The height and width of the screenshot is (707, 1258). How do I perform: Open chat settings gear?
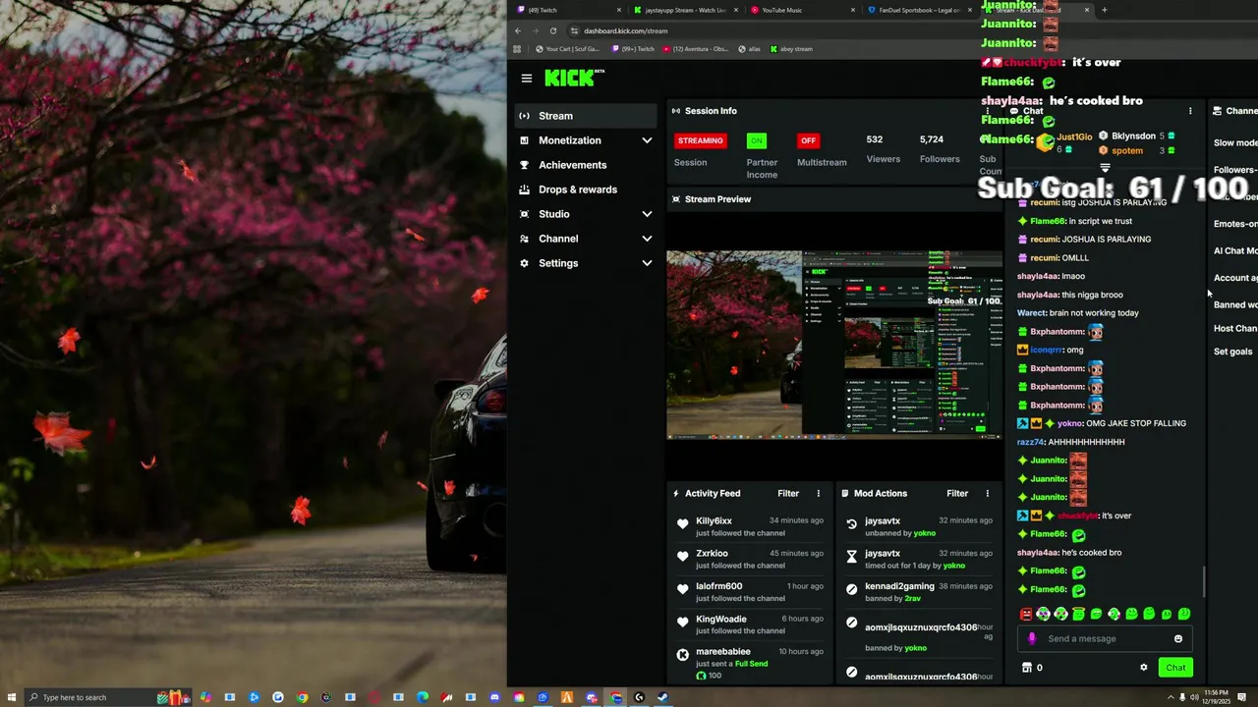coord(1143,668)
